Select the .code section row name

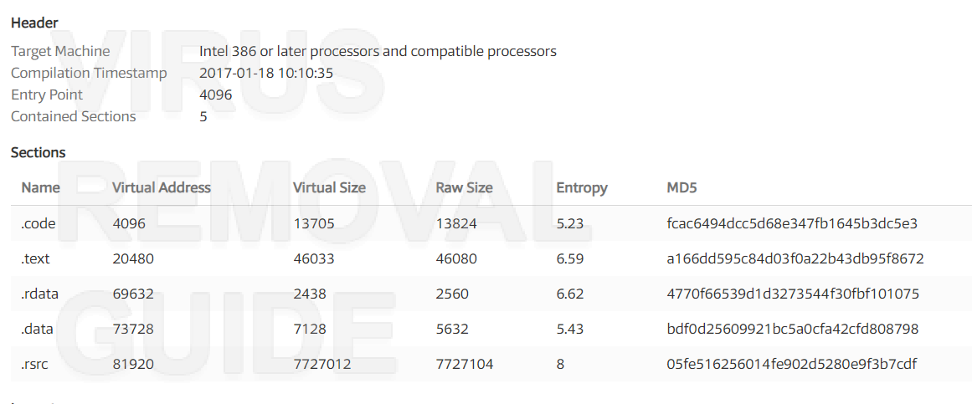tap(39, 223)
